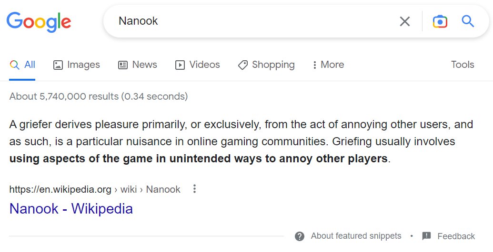This screenshot has width=493, height=252.
Task: Click the News tab newspaper icon
Action: pos(122,65)
